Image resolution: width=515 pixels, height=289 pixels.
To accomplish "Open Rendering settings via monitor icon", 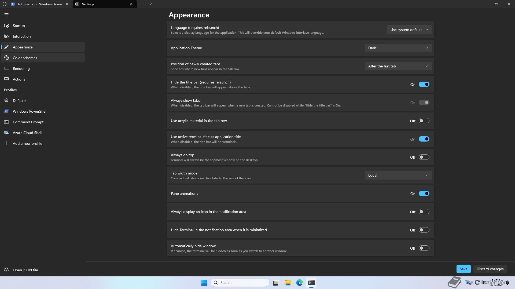I will click(6, 69).
